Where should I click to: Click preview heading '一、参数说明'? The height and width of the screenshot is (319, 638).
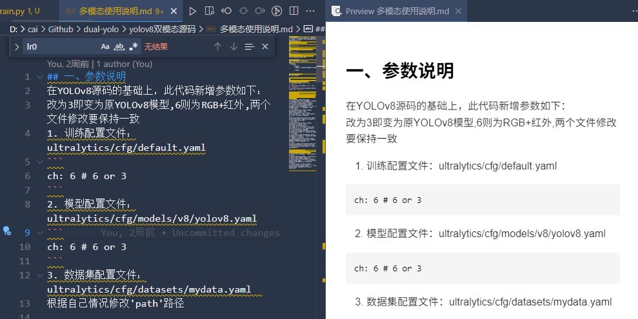[x=399, y=71]
